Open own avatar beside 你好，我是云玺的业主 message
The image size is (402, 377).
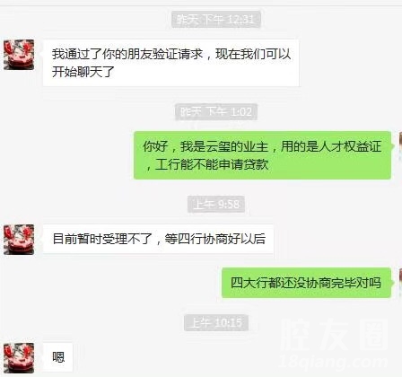click(400, 146)
